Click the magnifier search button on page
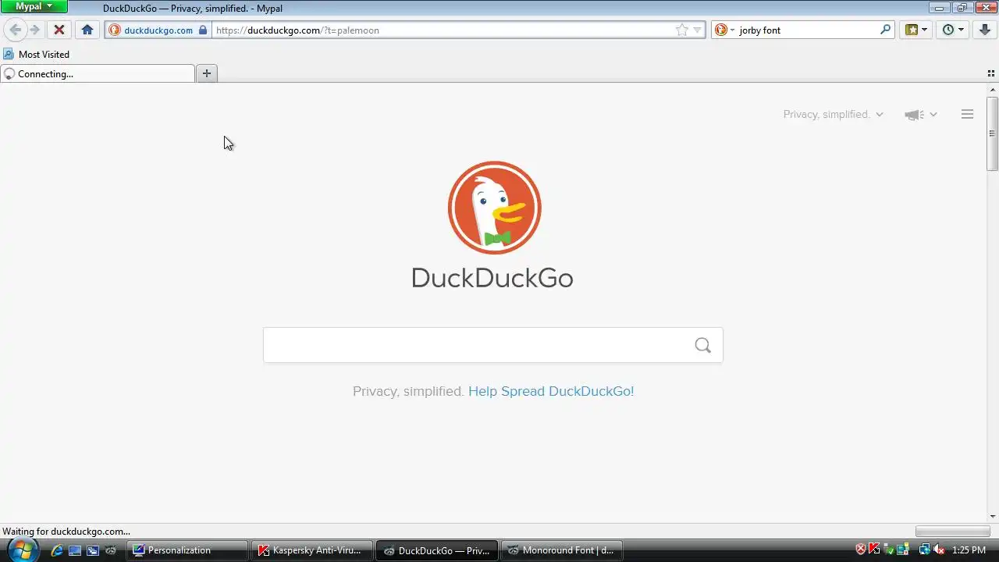999x562 pixels. click(x=703, y=345)
